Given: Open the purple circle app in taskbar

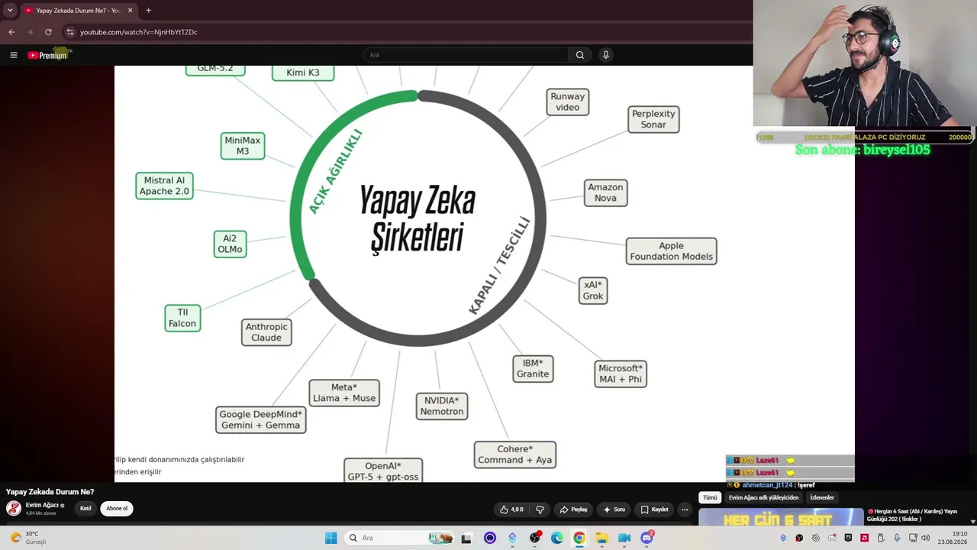Looking at the screenshot, I should tap(490, 538).
